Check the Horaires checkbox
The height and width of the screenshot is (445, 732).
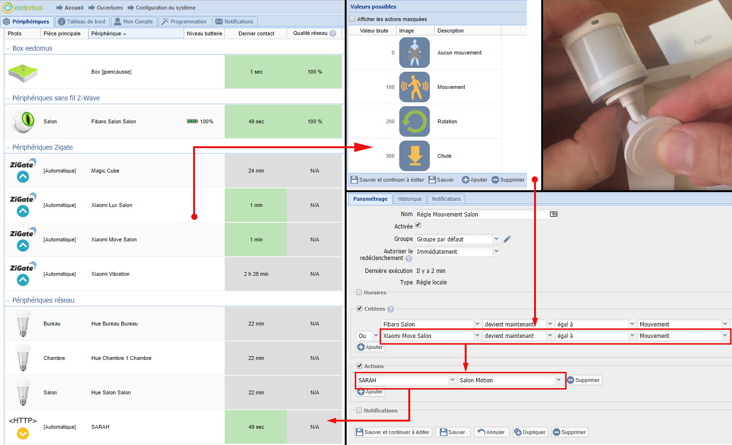pyautogui.click(x=359, y=293)
